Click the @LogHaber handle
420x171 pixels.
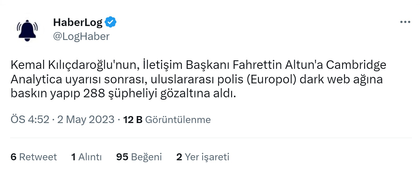(81, 36)
